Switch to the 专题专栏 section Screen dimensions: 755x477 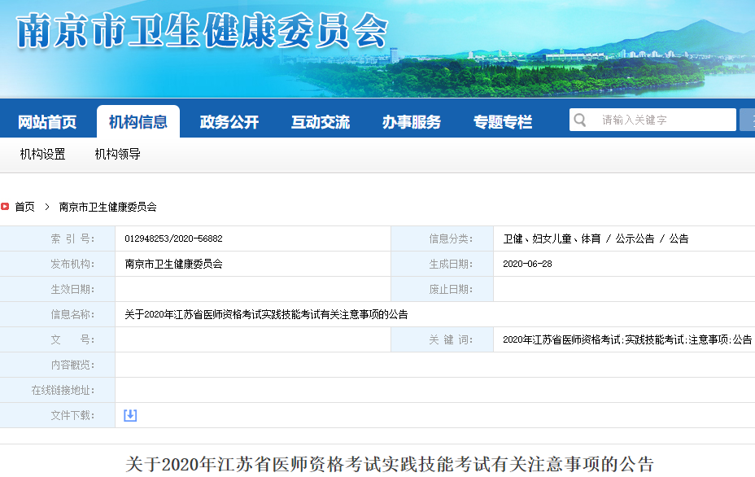coord(503,122)
